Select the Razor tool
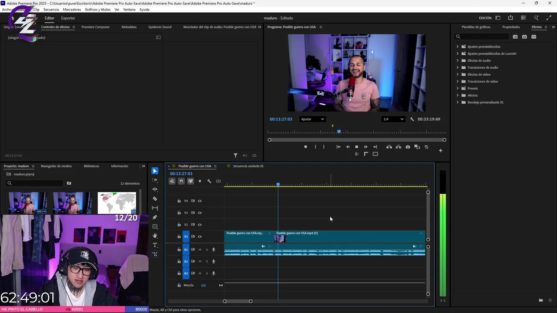Screen dimensions: 557x313 [155, 199]
